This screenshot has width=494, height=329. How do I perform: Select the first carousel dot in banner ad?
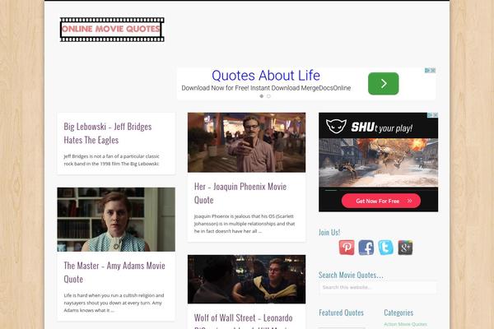click(262, 96)
